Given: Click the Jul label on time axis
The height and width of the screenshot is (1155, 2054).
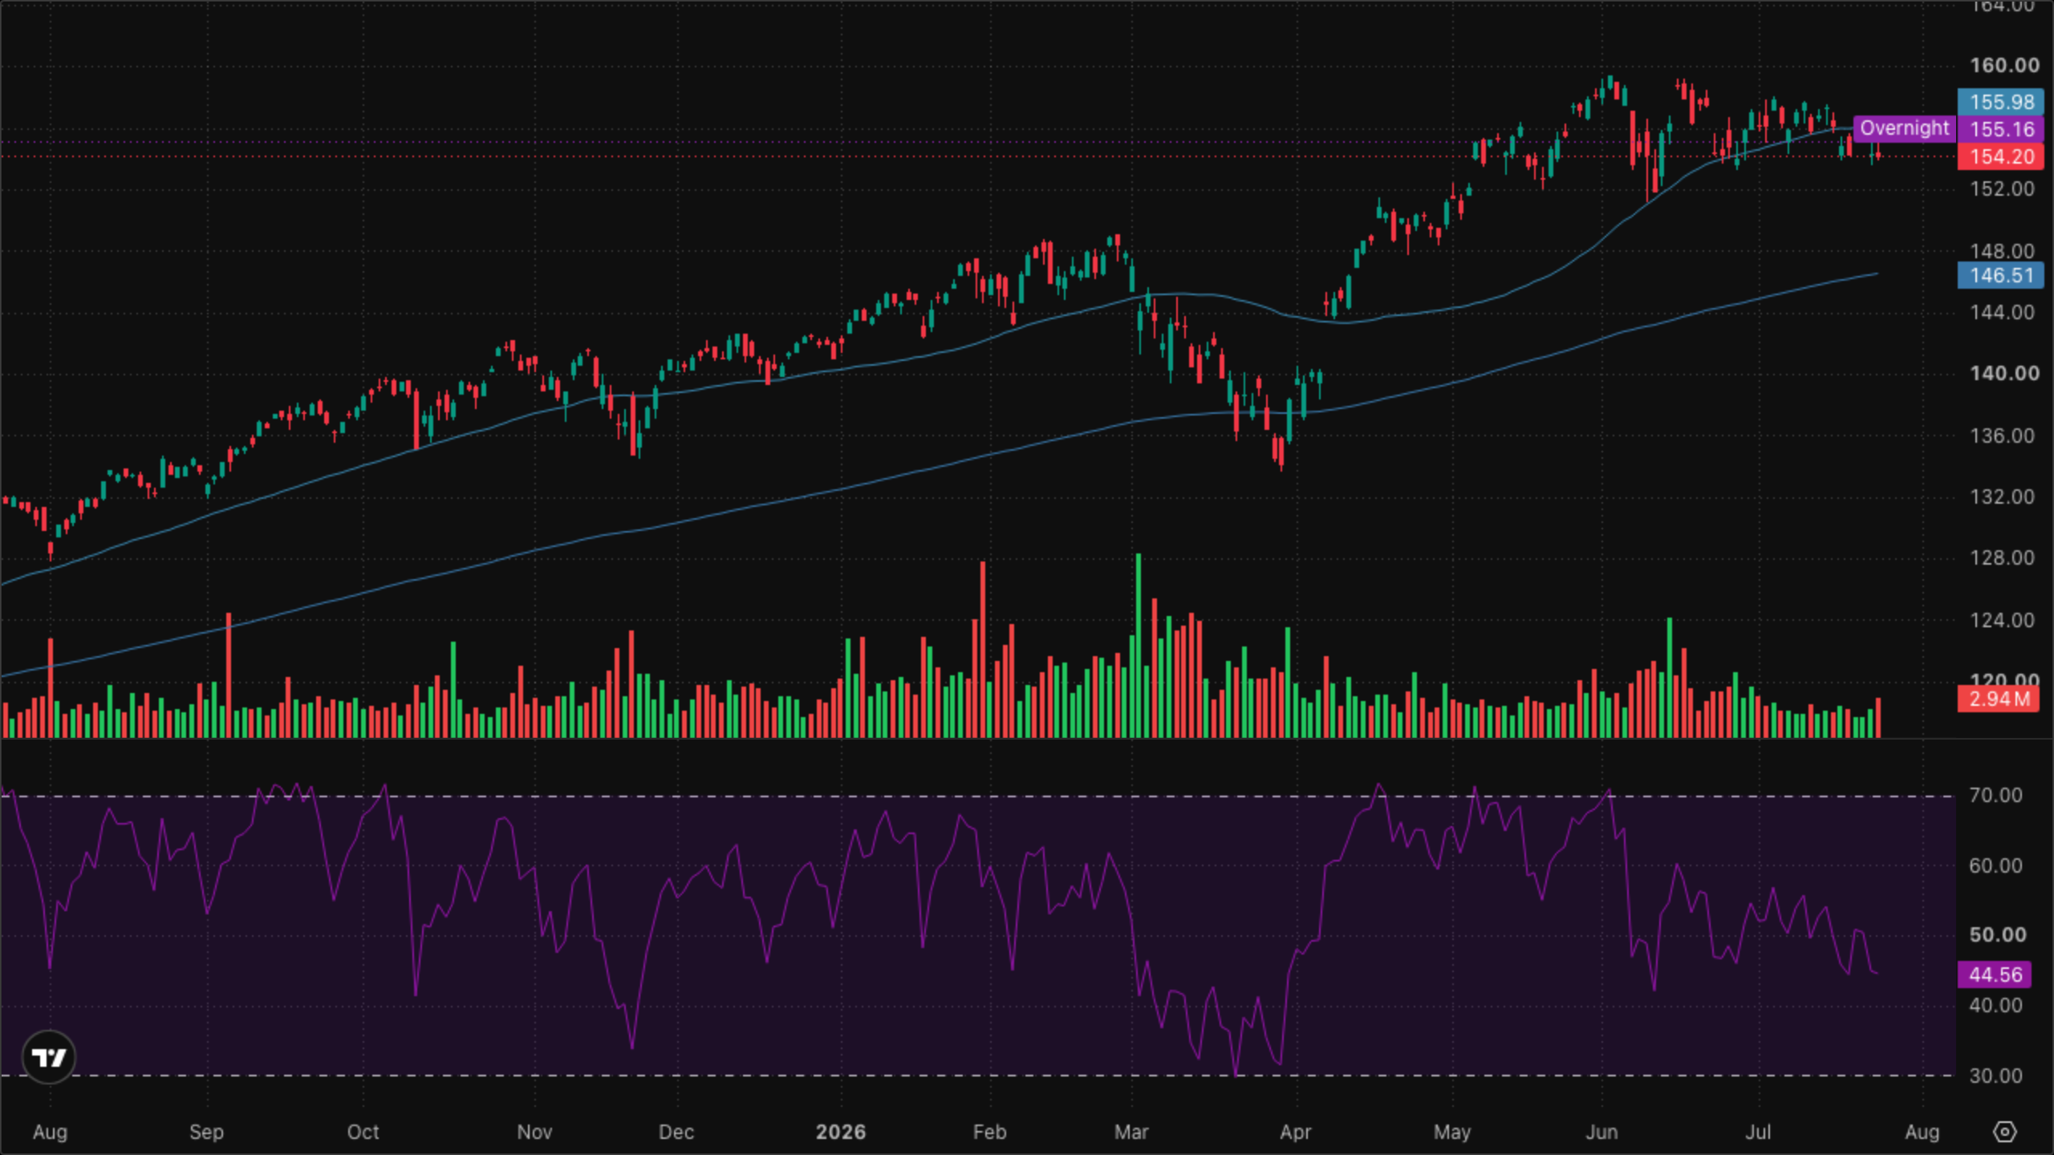Looking at the screenshot, I should pyautogui.click(x=1758, y=1132).
